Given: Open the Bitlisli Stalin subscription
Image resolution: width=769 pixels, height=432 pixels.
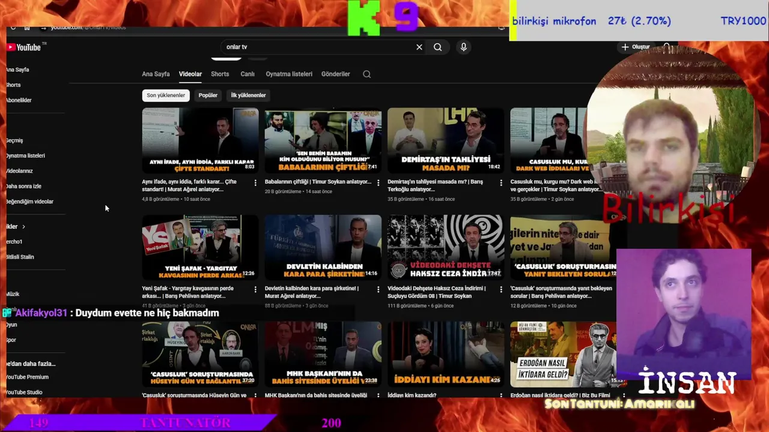Looking at the screenshot, I should [x=20, y=257].
